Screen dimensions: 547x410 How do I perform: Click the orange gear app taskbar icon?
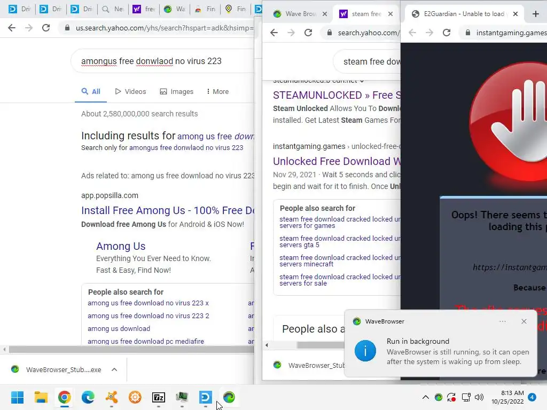[135, 397]
